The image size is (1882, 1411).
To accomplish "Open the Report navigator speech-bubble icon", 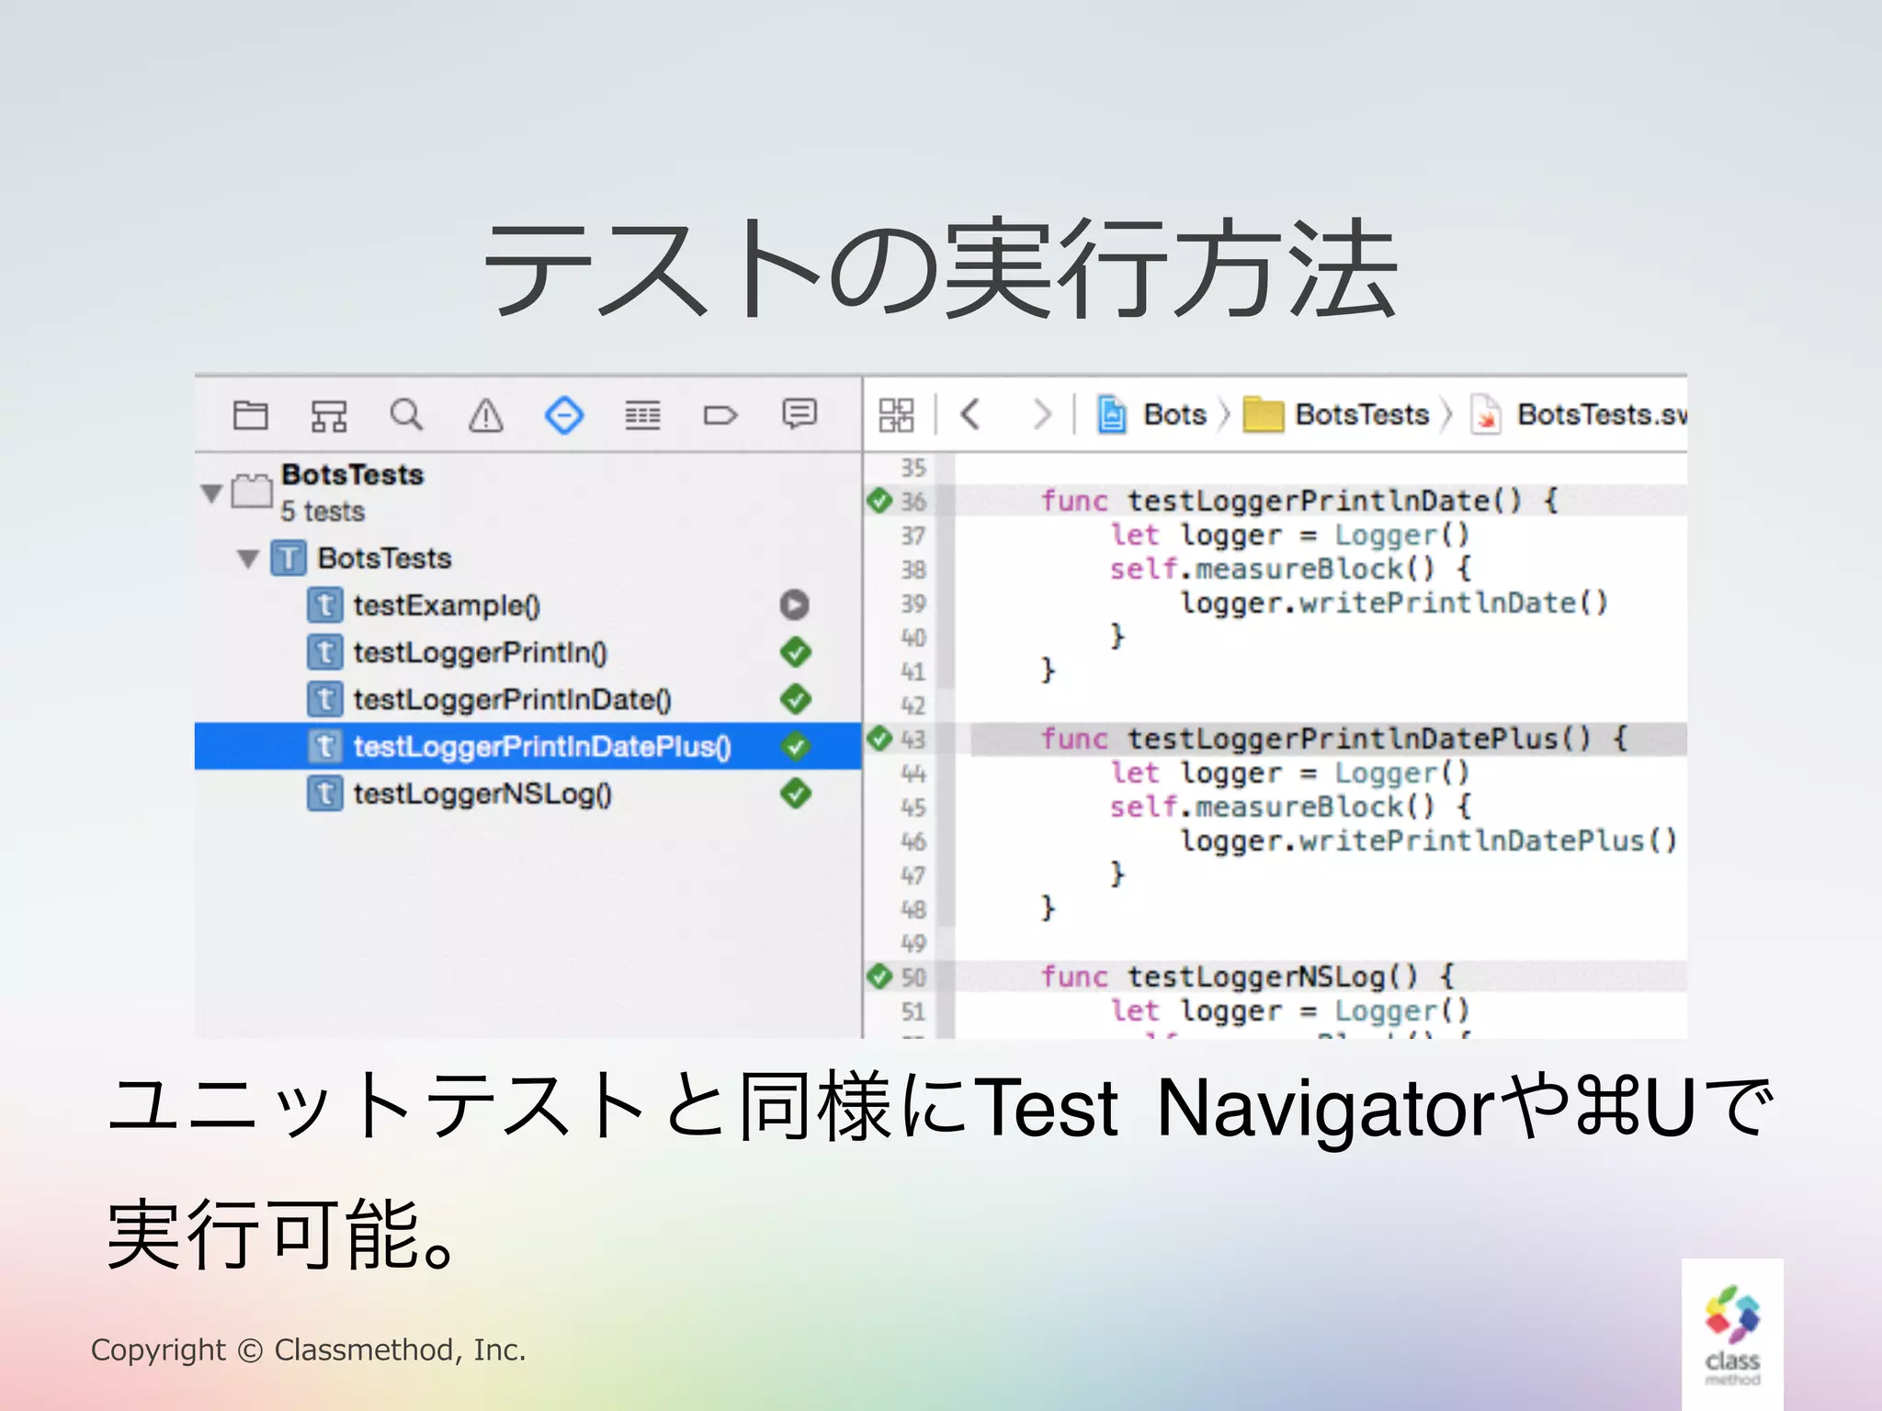I will click(799, 414).
